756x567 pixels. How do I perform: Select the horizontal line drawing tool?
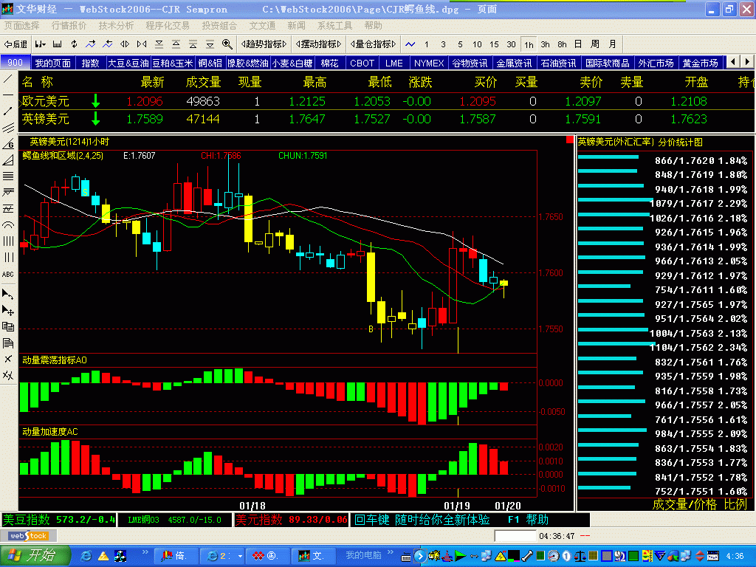click(8, 95)
